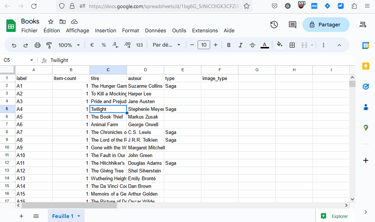Print the spreadsheet

click(x=37, y=45)
